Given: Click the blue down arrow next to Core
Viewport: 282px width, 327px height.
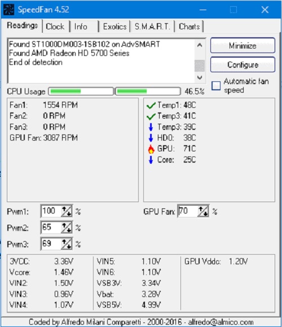Looking at the screenshot, I should 151,160.
